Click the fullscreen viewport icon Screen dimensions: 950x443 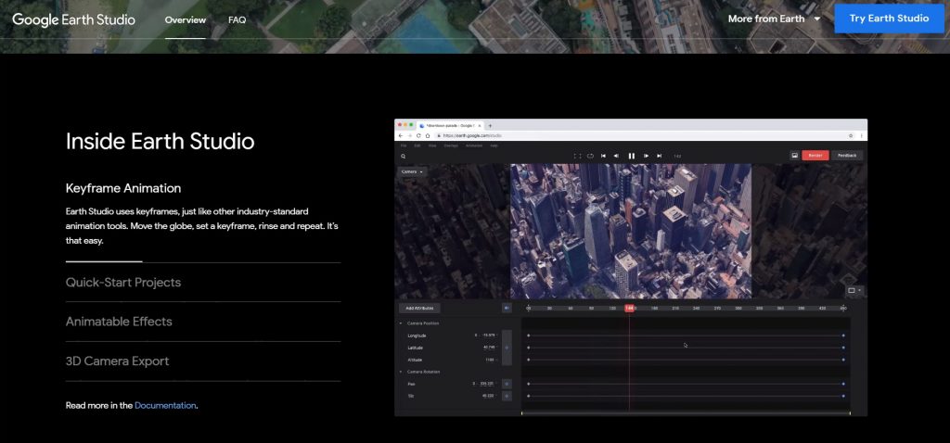577,156
